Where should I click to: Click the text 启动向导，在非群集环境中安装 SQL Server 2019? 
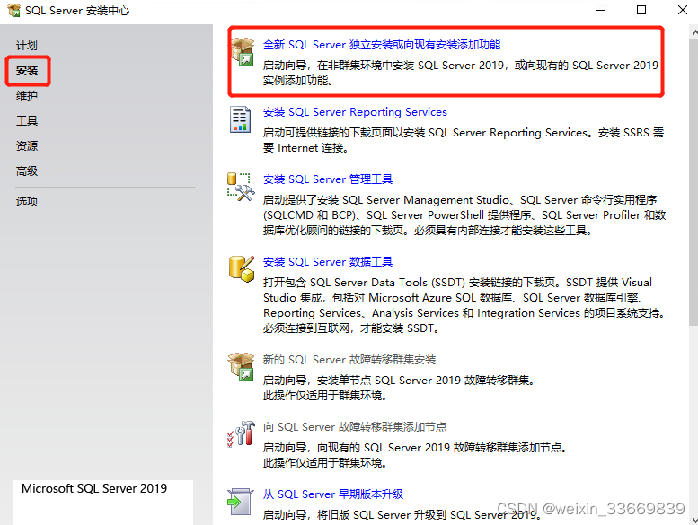tap(384, 66)
